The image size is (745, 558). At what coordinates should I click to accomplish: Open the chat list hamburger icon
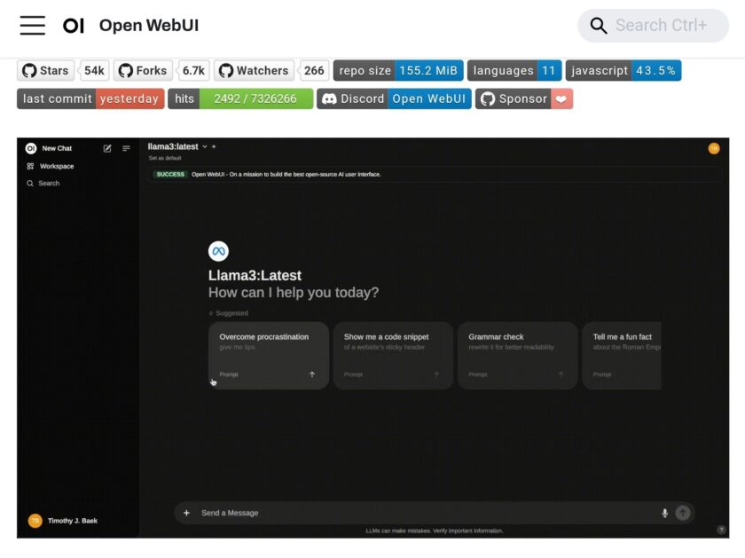click(x=125, y=148)
